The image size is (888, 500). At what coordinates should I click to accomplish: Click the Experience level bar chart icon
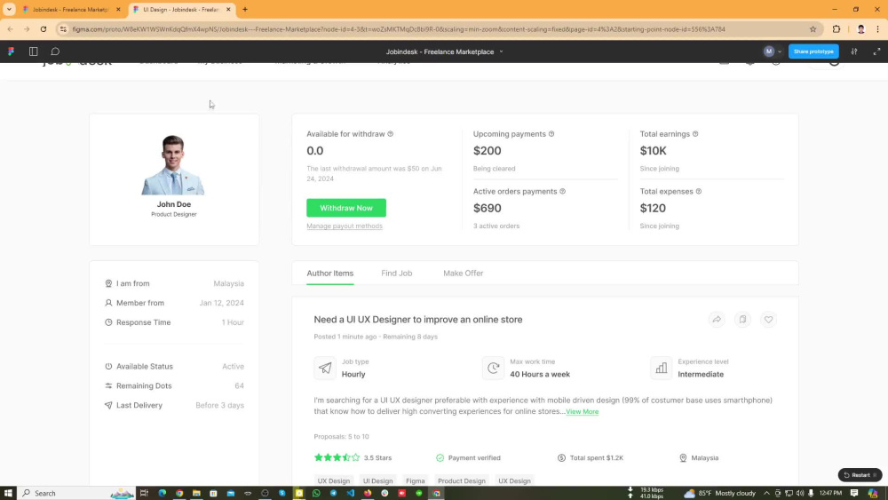(662, 368)
